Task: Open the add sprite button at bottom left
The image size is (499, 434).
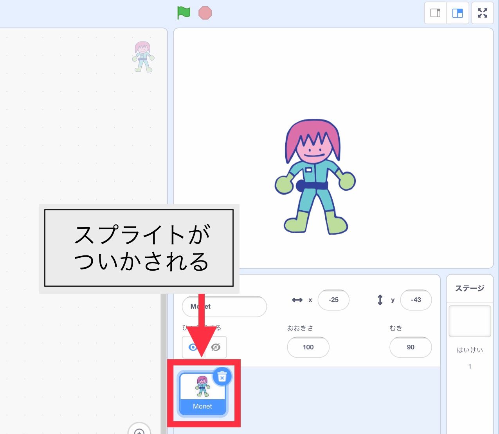Action: [139, 431]
